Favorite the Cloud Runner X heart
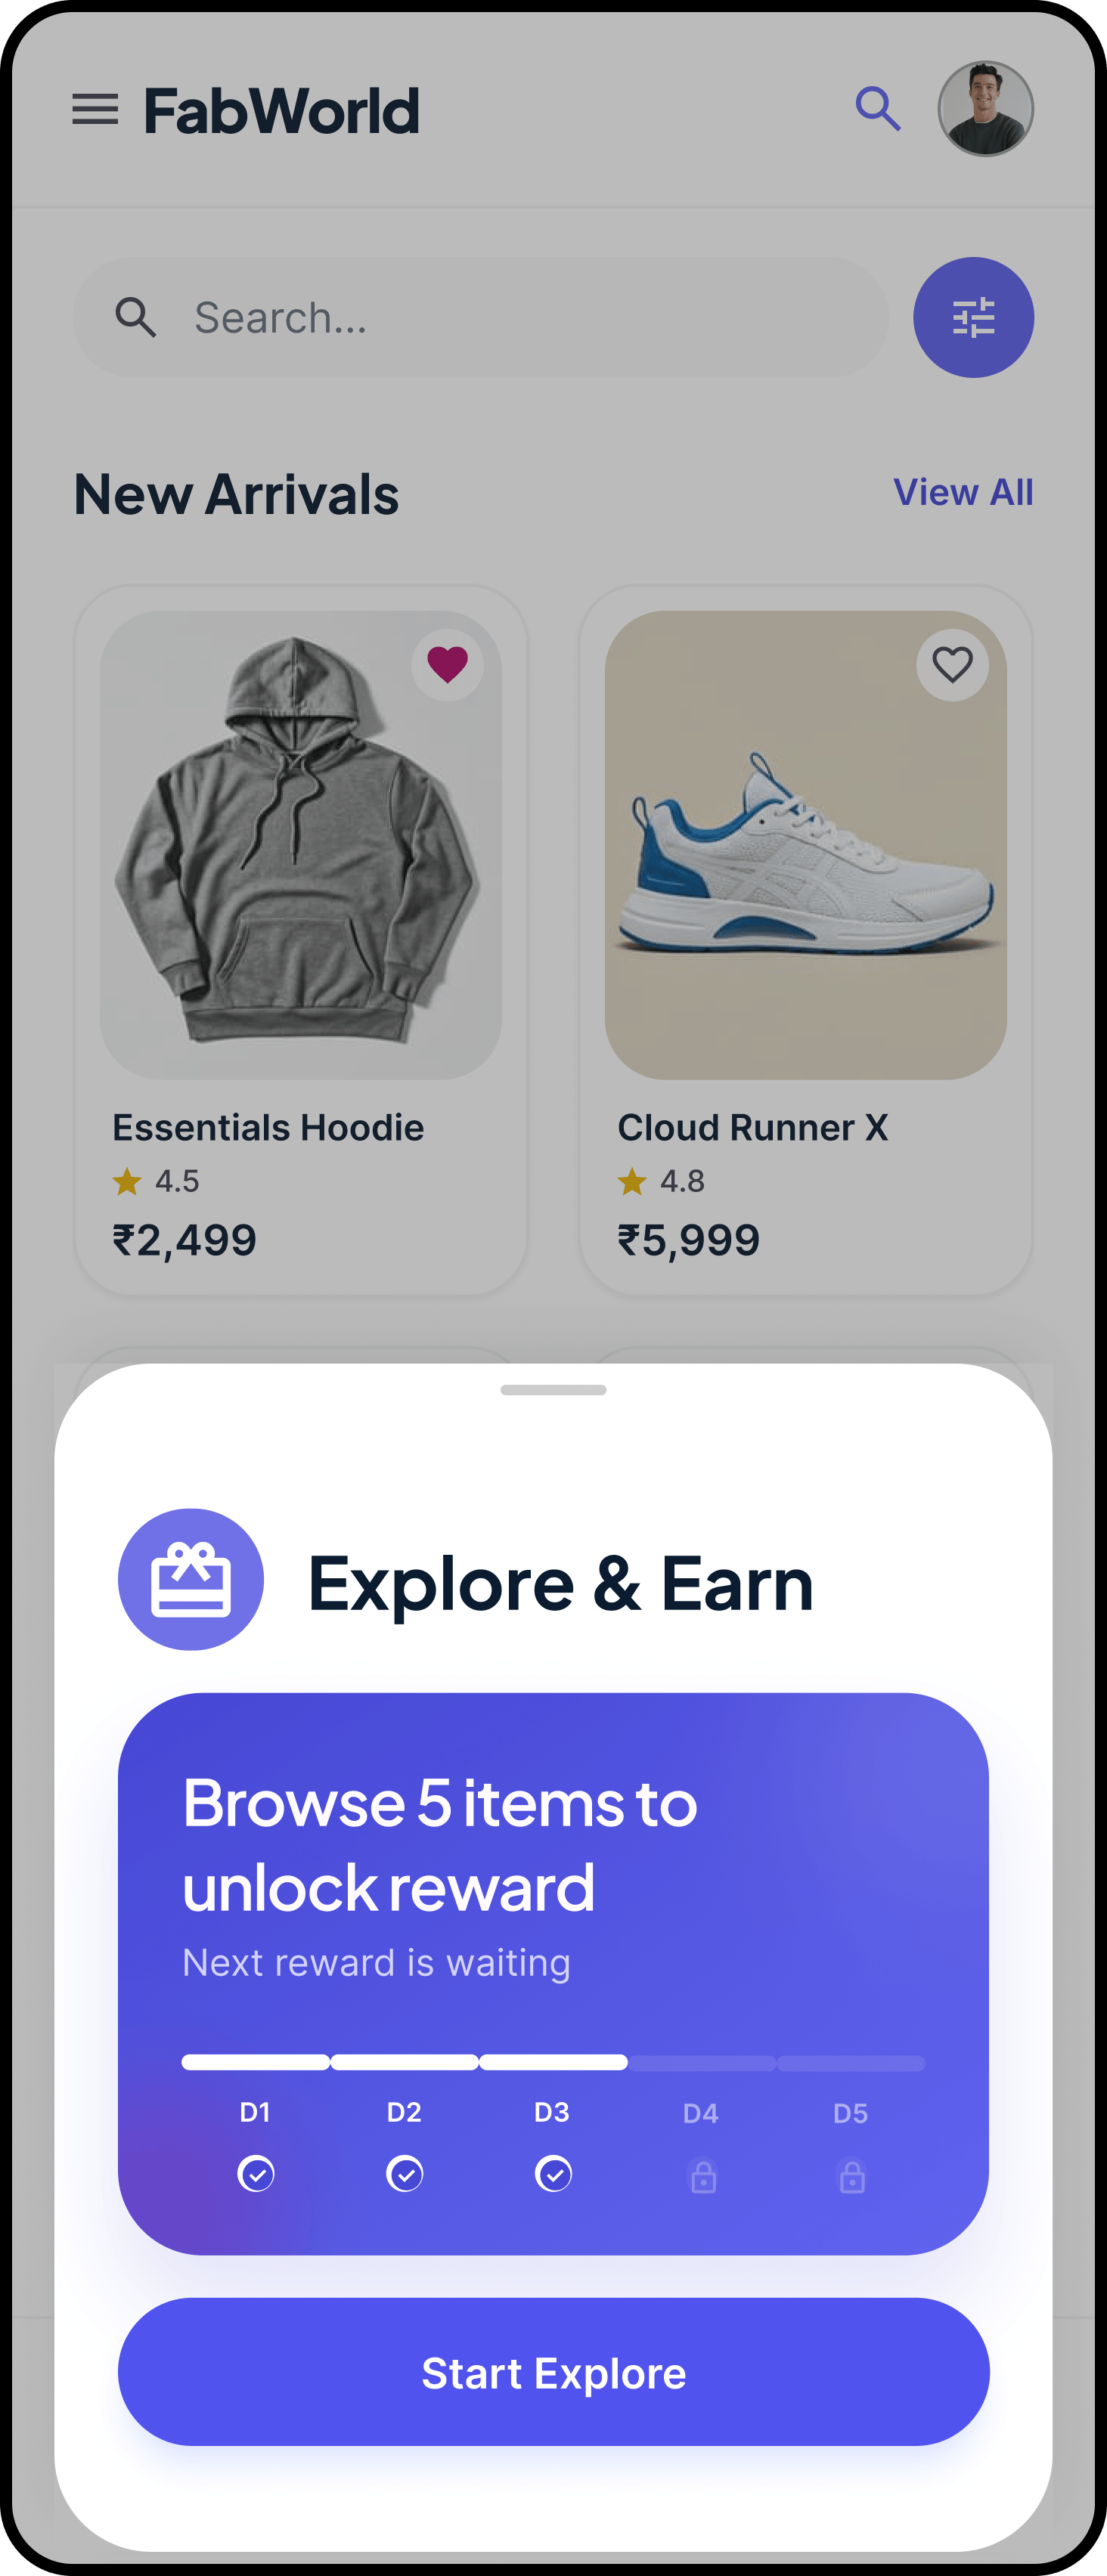Viewport: 1107px width, 2576px height. [x=952, y=664]
